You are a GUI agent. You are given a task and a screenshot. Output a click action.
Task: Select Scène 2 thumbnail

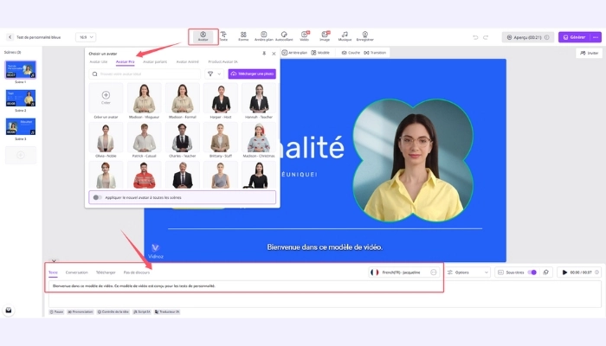tap(21, 98)
